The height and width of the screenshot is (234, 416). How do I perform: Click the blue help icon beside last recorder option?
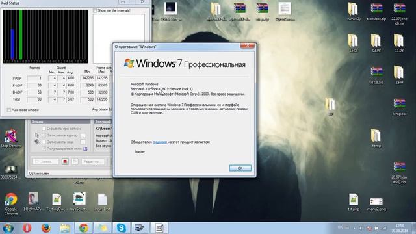pyautogui.click(x=85, y=149)
